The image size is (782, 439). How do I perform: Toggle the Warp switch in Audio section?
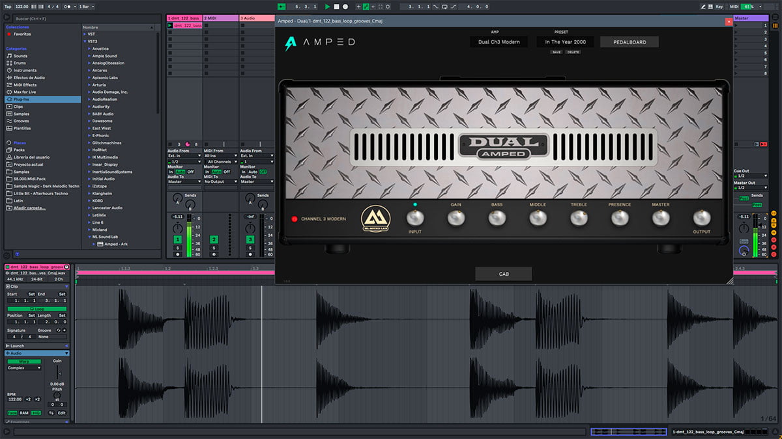pyautogui.click(x=24, y=361)
